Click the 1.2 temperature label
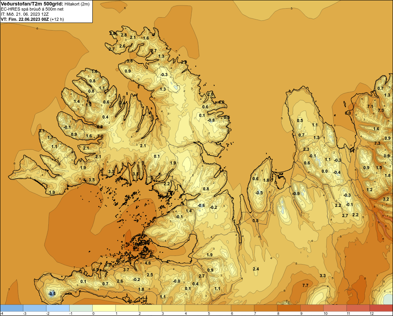 click(369, 190)
